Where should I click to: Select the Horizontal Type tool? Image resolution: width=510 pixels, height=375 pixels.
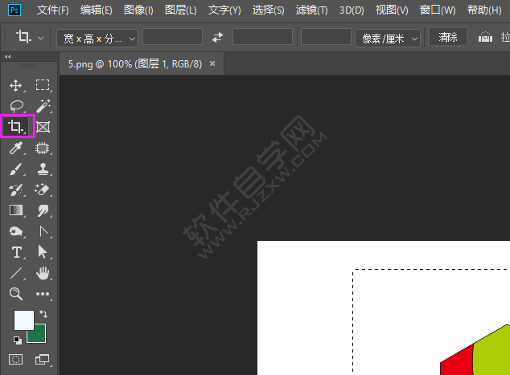[16, 253]
